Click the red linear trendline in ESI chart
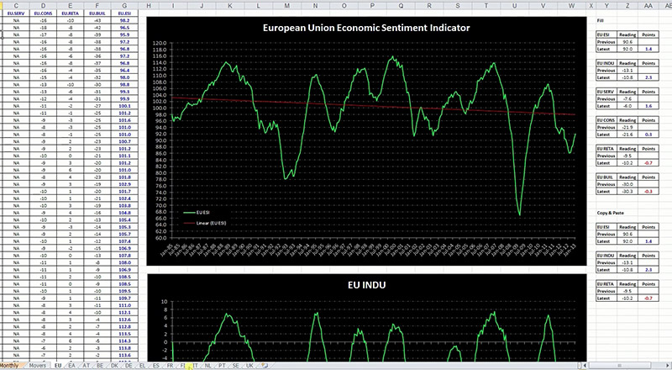672x370 pixels. pyautogui.click(x=373, y=106)
